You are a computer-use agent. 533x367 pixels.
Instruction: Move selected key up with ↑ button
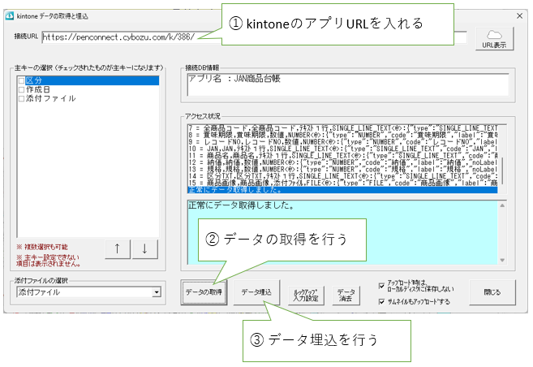coord(118,249)
